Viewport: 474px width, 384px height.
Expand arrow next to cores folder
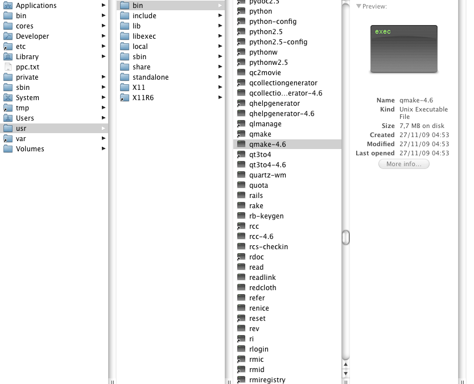[x=104, y=26]
